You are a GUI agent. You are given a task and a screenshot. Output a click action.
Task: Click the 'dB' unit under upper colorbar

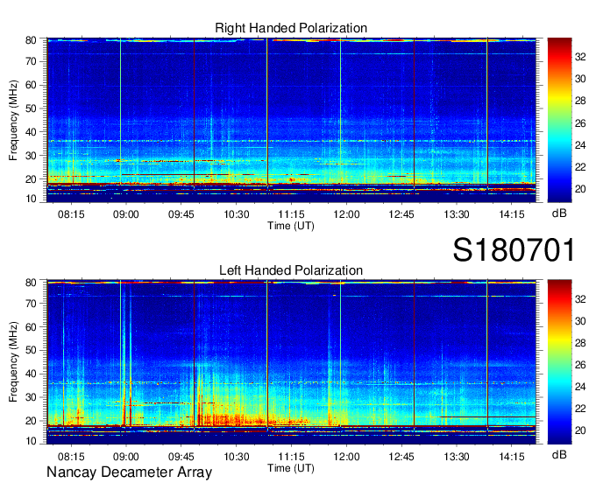pyautogui.click(x=559, y=213)
